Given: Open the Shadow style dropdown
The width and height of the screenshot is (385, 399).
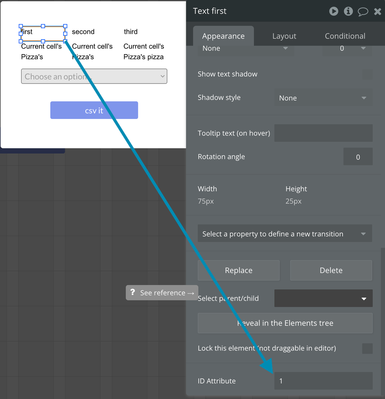Looking at the screenshot, I should (323, 98).
